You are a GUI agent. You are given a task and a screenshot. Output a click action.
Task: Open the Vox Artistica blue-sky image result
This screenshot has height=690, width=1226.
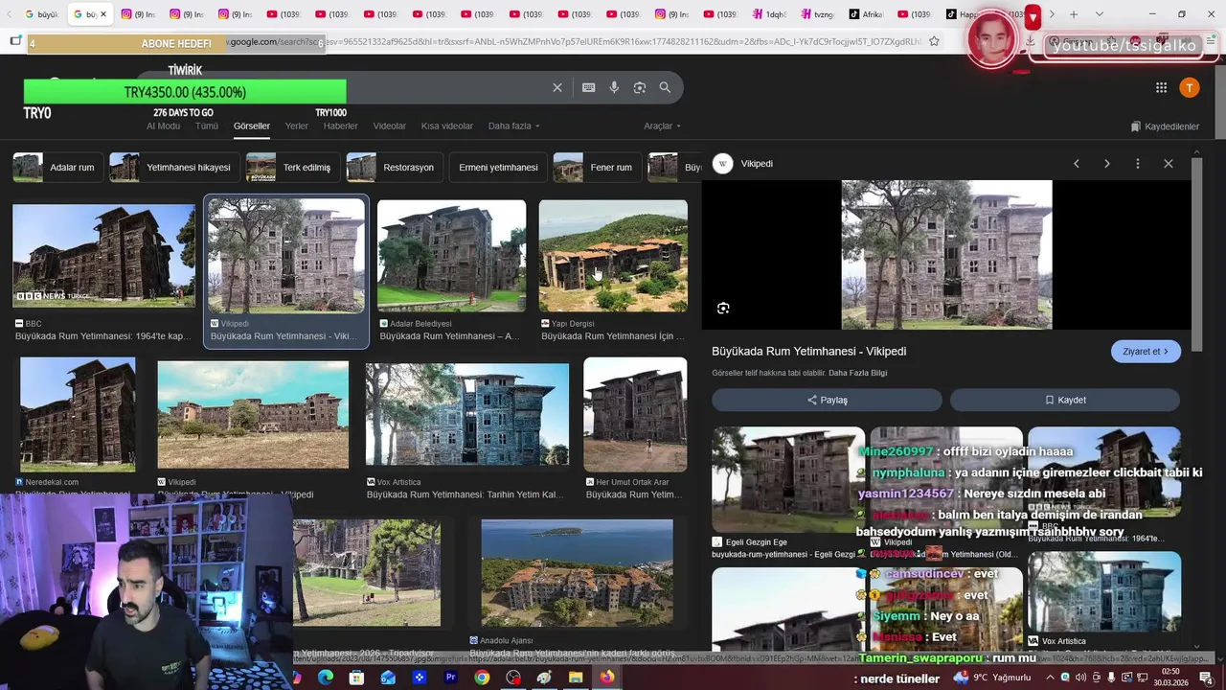(x=467, y=414)
